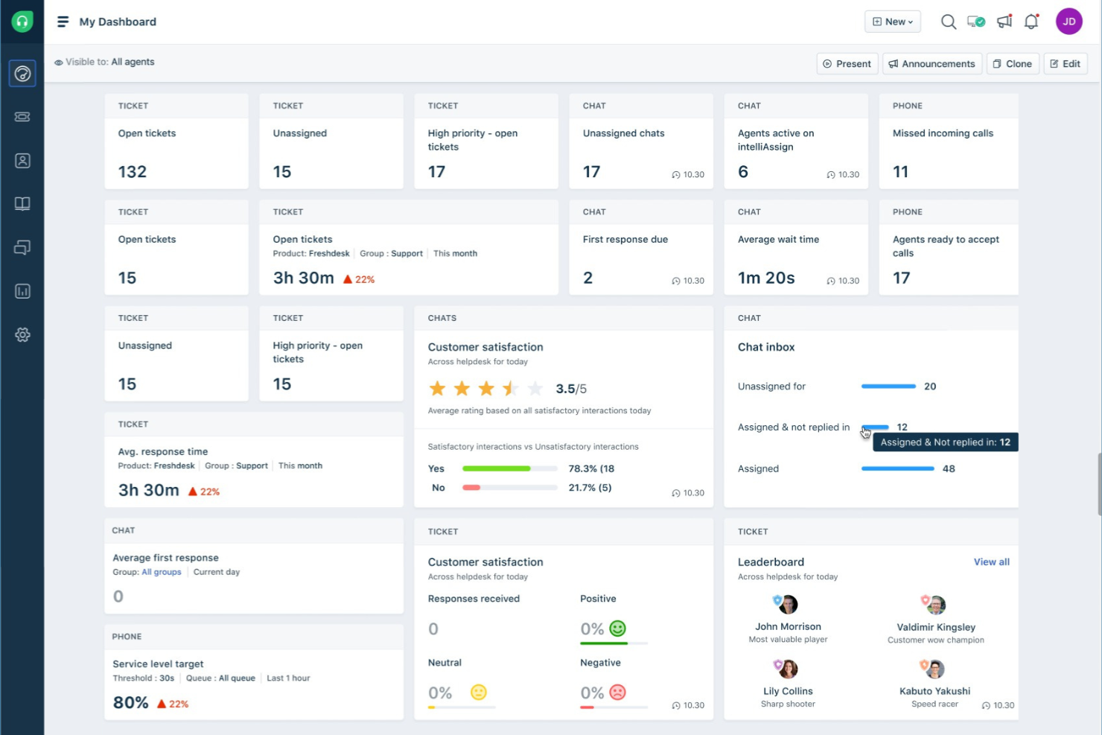Open the Chat conversations sidebar icon
The width and height of the screenshot is (1102, 735).
tap(22, 247)
